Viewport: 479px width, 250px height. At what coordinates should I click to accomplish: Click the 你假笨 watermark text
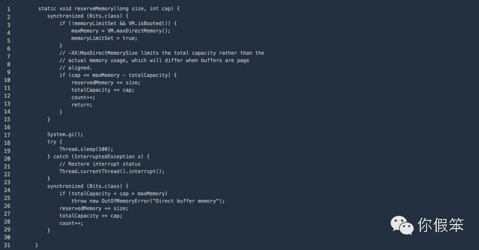pos(440,225)
